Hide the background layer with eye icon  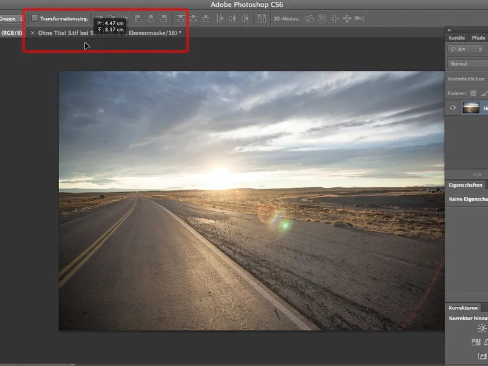(453, 108)
